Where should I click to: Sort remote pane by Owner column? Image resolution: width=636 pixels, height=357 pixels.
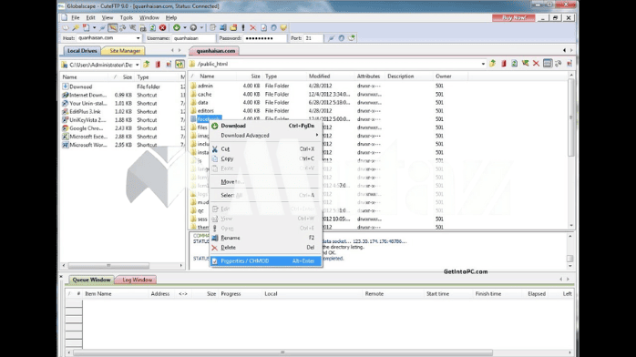click(450, 76)
